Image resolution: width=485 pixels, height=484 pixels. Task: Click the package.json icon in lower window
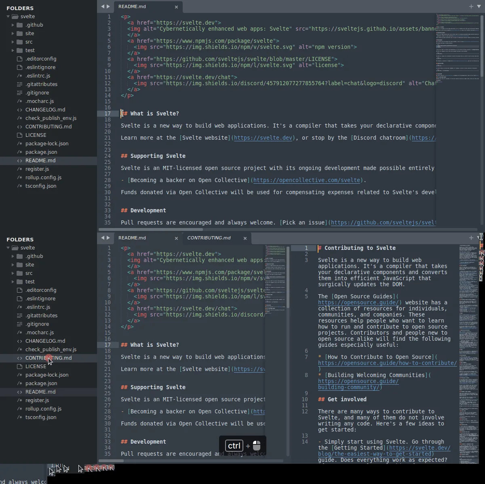pyautogui.click(x=19, y=383)
